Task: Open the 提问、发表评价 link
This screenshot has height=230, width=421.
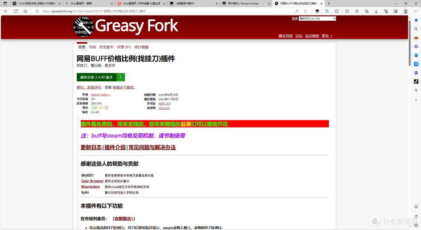Action: pyautogui.click(x=89, y=87)
